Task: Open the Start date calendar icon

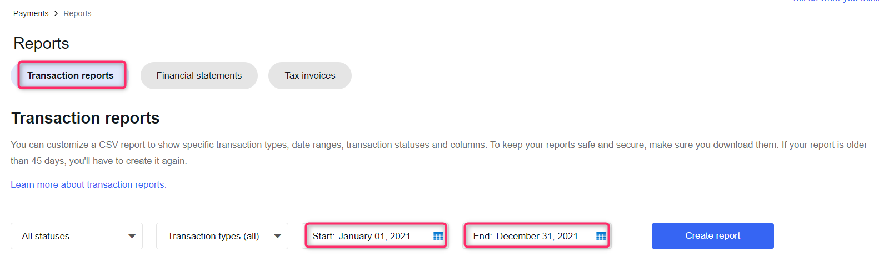Action: (438, 236)
